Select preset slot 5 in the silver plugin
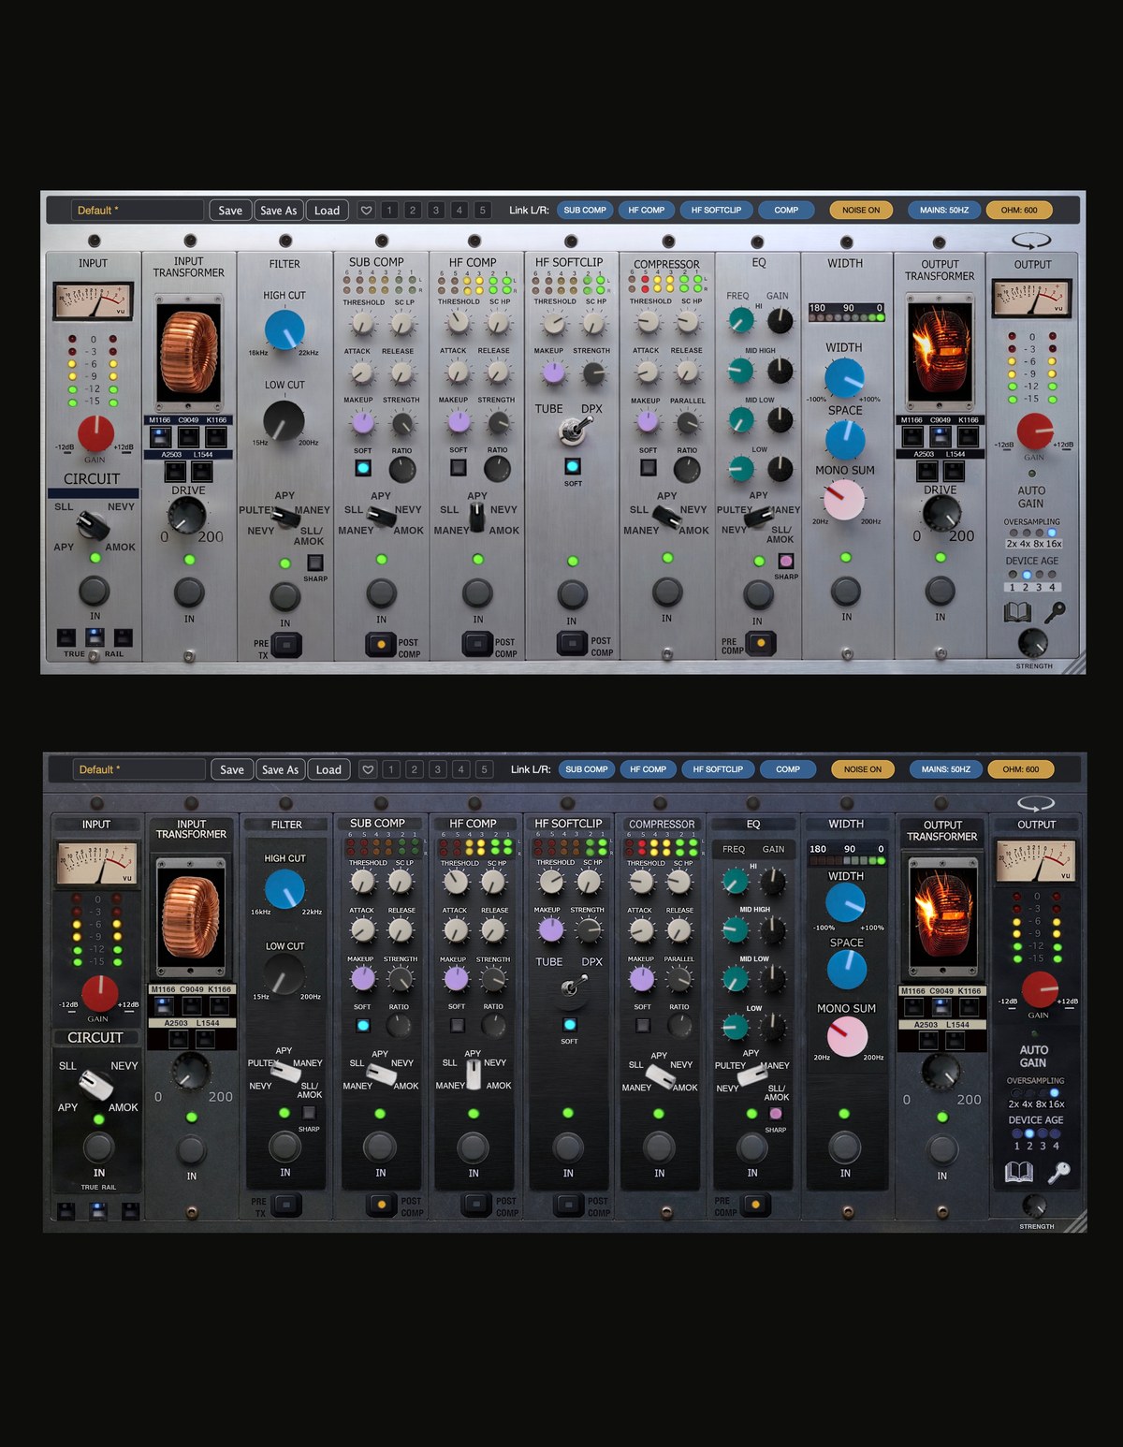This screenshot has width=1123, height=1447. pyautogui.click(x=483, y=211)
